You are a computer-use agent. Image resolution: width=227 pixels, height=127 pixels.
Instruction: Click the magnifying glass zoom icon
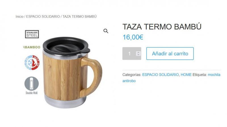[106, 31]
